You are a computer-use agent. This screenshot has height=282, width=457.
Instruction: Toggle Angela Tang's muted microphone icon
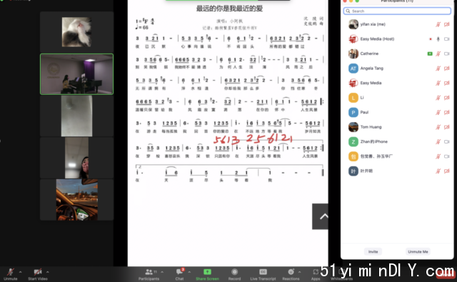pyautogui.click(x=438, y=69)
